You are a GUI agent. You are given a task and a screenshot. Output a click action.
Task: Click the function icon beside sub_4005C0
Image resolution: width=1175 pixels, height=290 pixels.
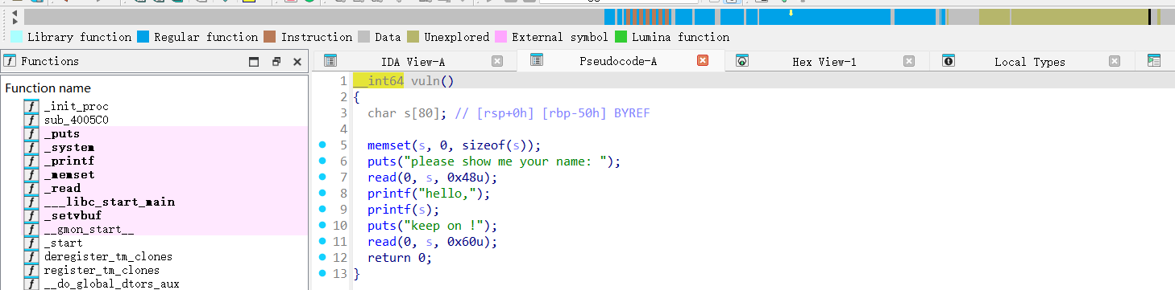31,120
